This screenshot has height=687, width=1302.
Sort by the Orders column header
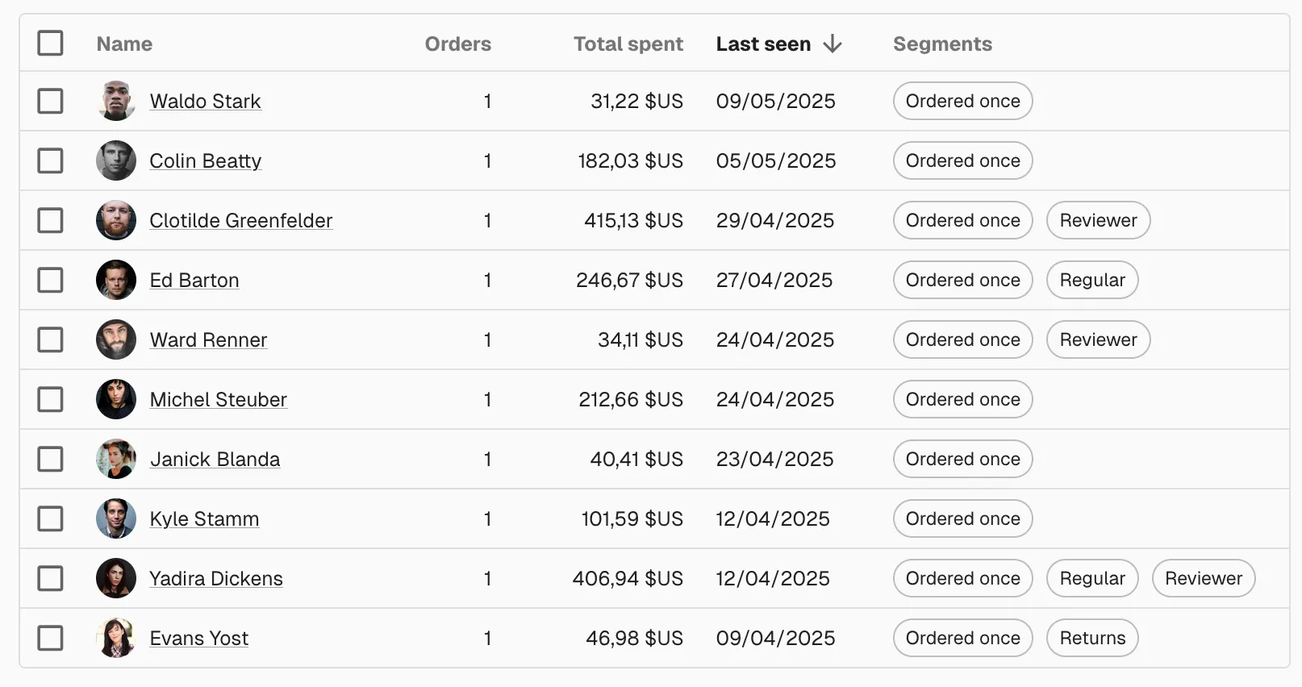(457, 44)
